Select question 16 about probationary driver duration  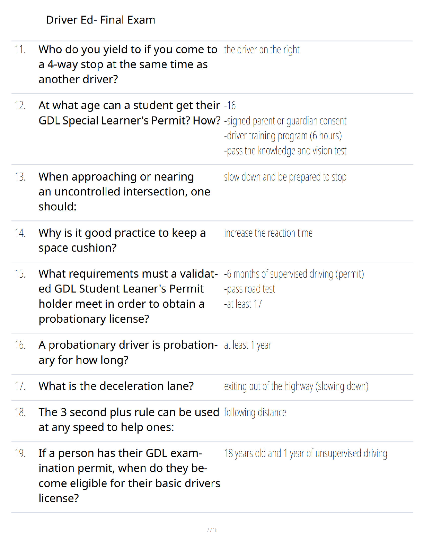coord(128,352)
